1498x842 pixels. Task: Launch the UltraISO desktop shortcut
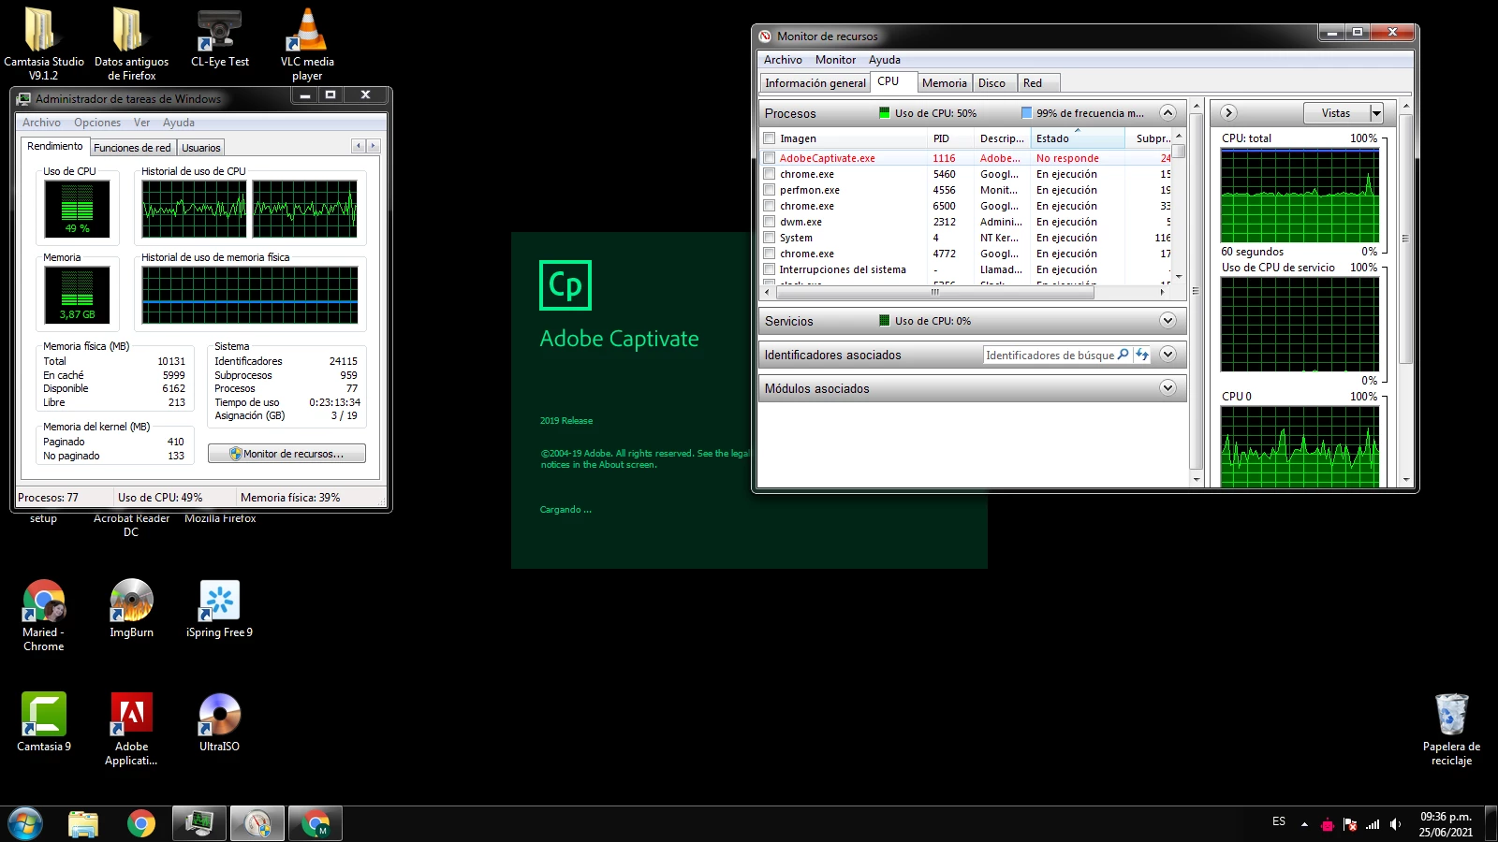point(220,722)
